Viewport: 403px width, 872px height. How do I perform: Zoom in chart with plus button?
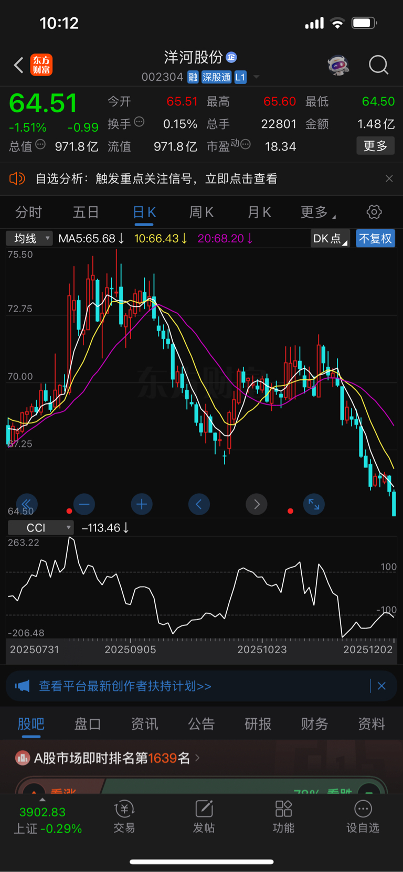tap(142, 504)
